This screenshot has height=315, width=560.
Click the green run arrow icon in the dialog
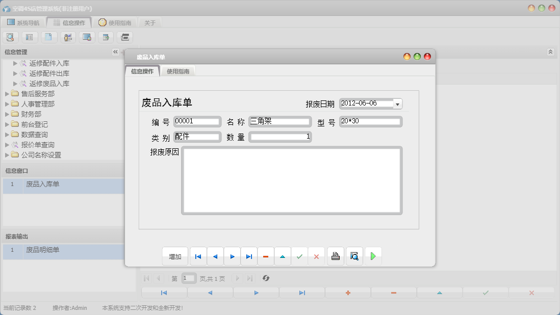pyautogui.click(x=373, y=256)
